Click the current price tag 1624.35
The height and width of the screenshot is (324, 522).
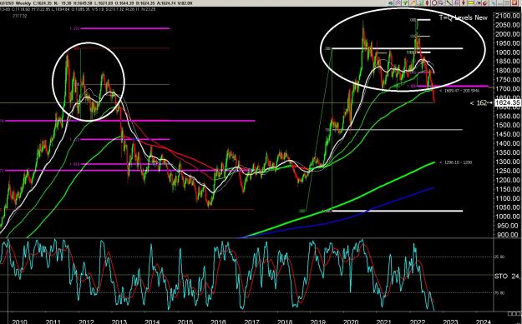(507, 103)
